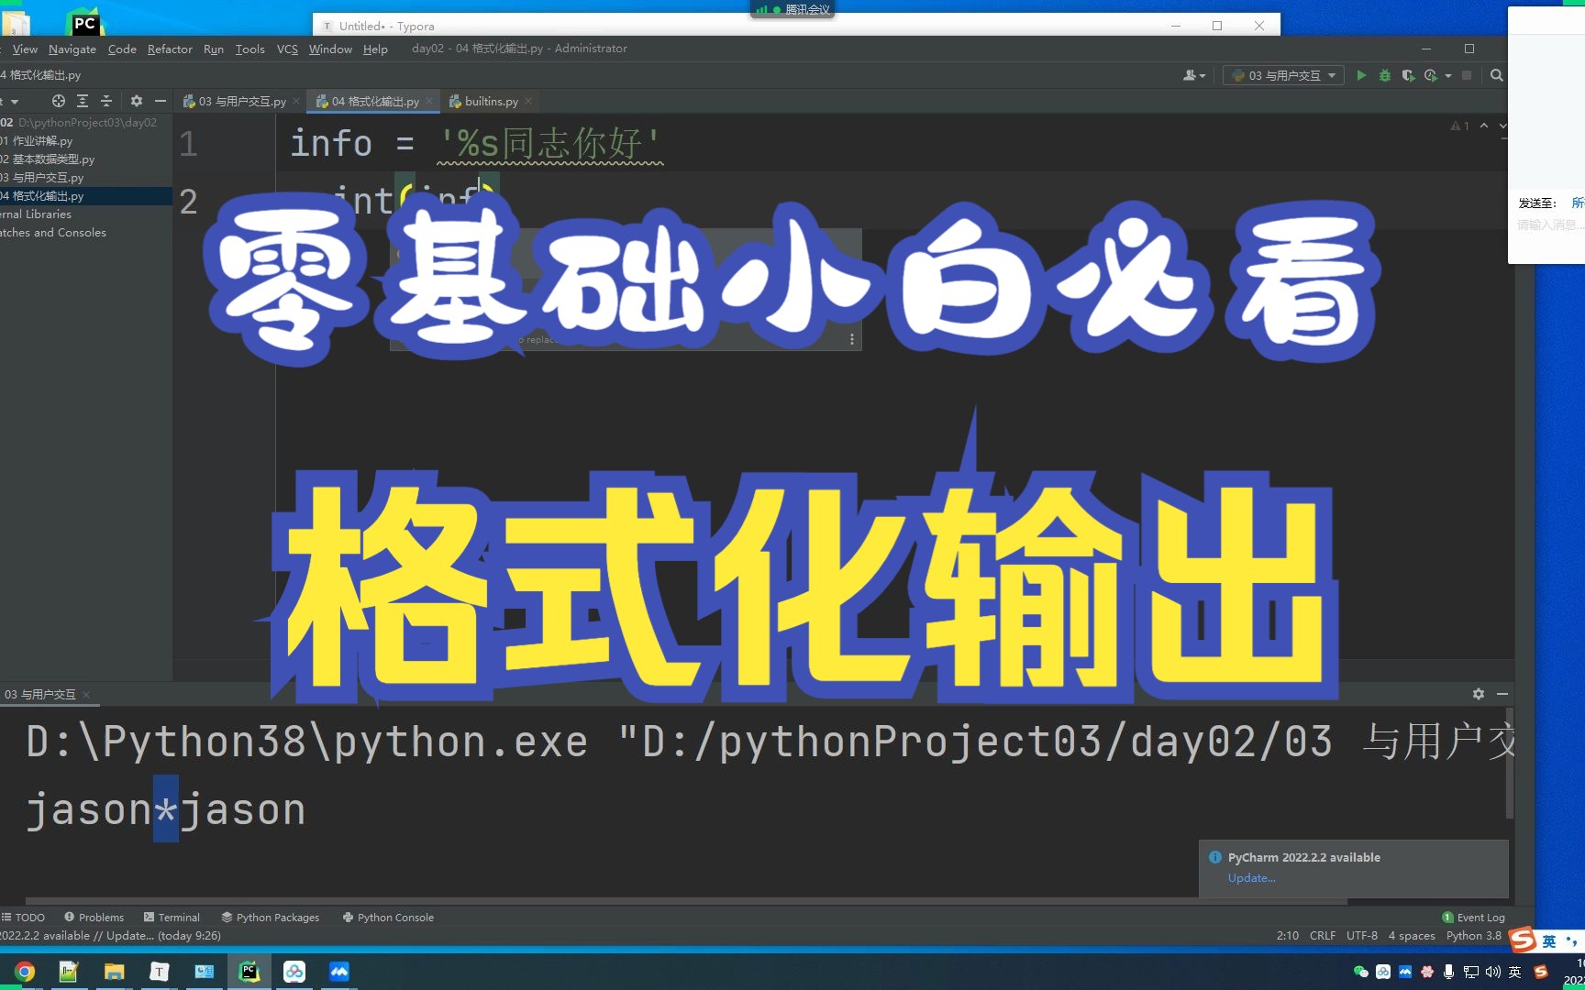Open the Navigate menu
The width and height of the screenshot is (1585, 990).
click(72, 49)
